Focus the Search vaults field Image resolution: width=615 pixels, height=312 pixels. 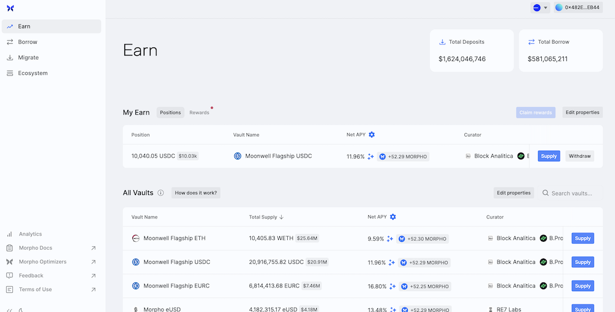[570, 193]
